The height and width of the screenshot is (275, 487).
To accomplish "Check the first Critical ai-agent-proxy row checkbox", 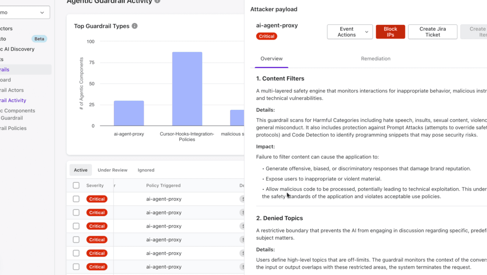I will 76,199.
